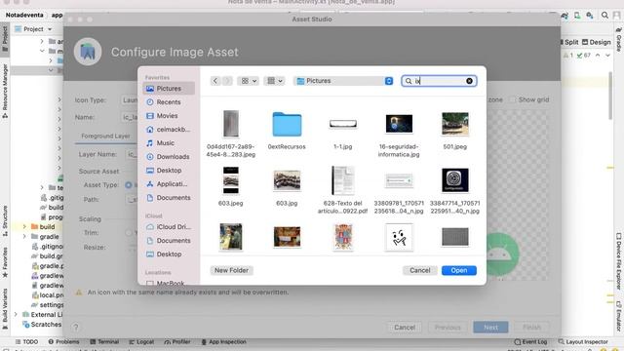
Task: Toggle the Show grid checkbox
Action: [x=512, y=99]
